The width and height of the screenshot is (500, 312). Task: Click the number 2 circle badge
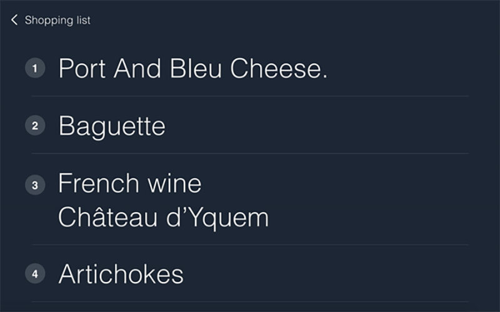[x=35, y=126]
